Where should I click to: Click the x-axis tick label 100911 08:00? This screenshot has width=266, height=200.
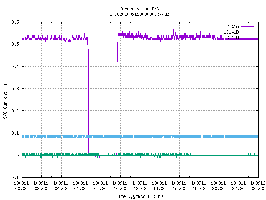click(100, 186)
